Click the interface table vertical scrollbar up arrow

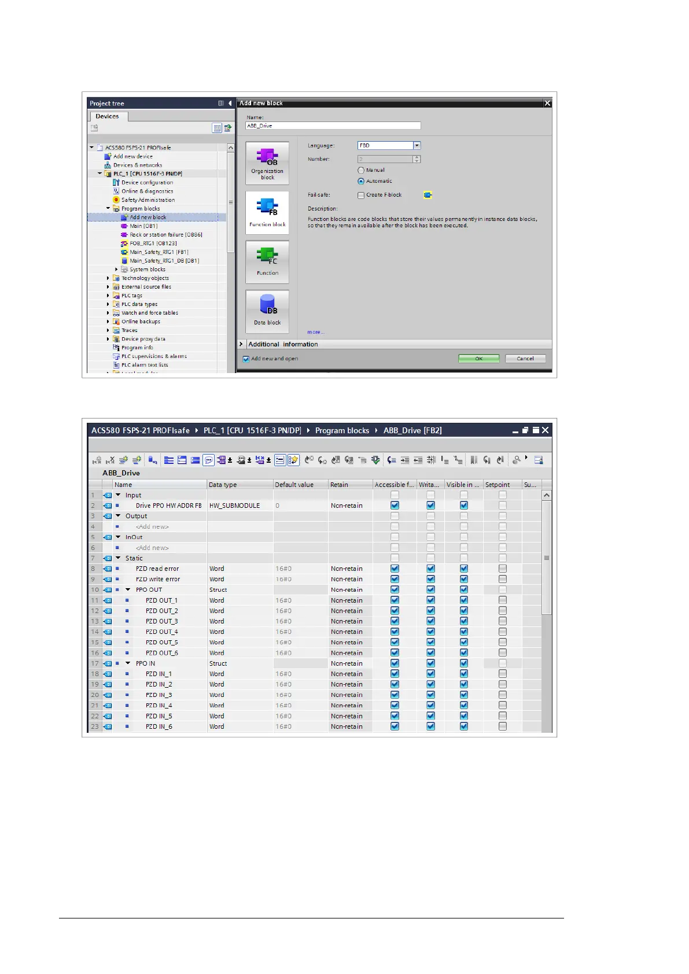click(x=547, y=496)
